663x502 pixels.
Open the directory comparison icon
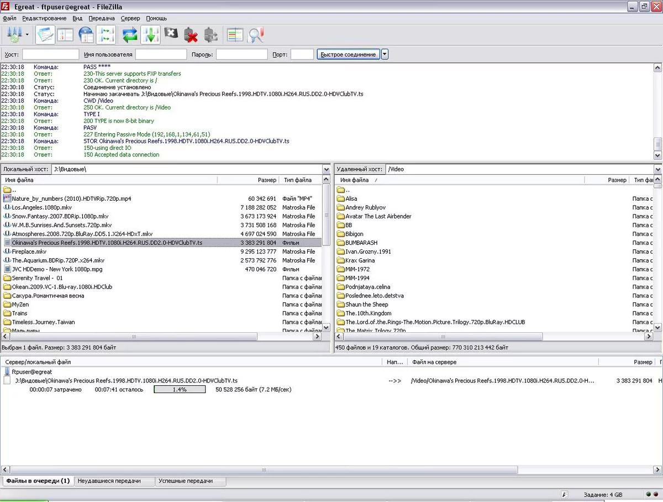pyautogui.click(x=235, y=35)
